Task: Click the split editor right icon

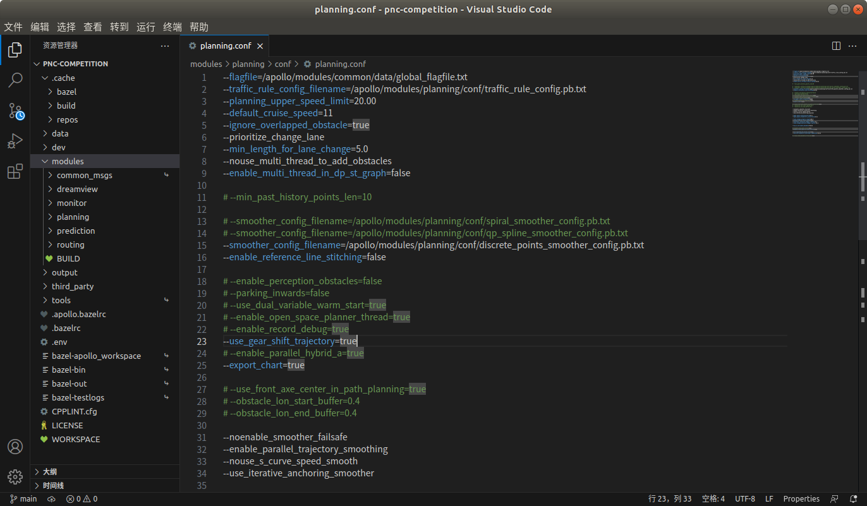Action: coord(836,45)
